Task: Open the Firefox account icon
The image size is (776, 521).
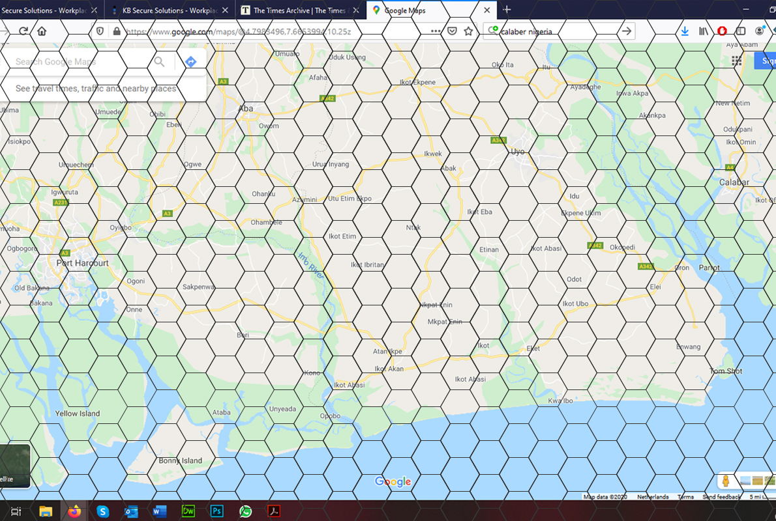Action: pos(760,31)
